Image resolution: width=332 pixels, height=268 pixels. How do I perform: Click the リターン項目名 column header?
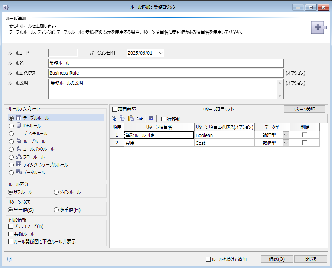coord(159,127)
